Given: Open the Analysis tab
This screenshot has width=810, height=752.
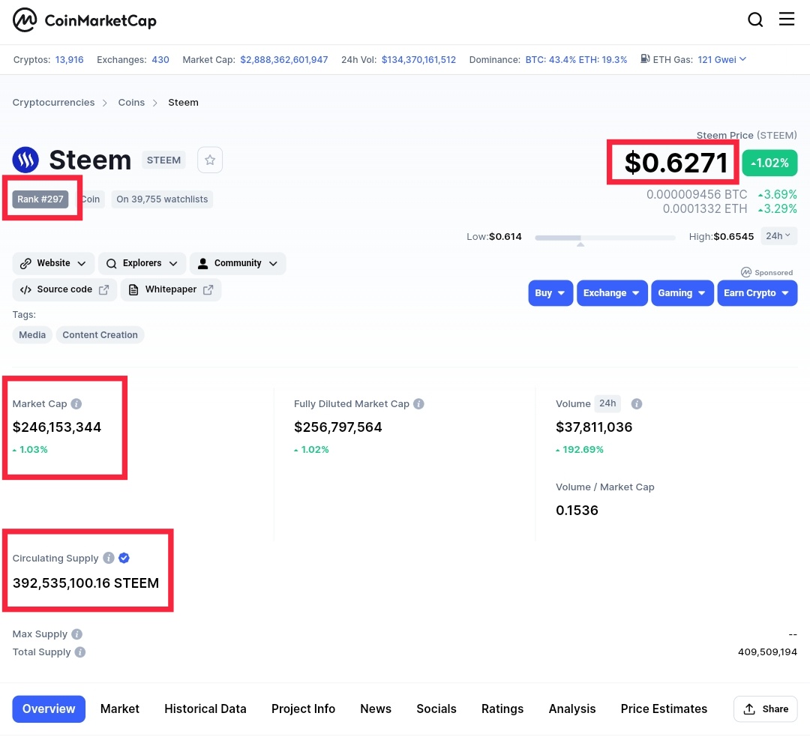Looking at the screenshot, I should pyautogui.click(x=571, y=709).
